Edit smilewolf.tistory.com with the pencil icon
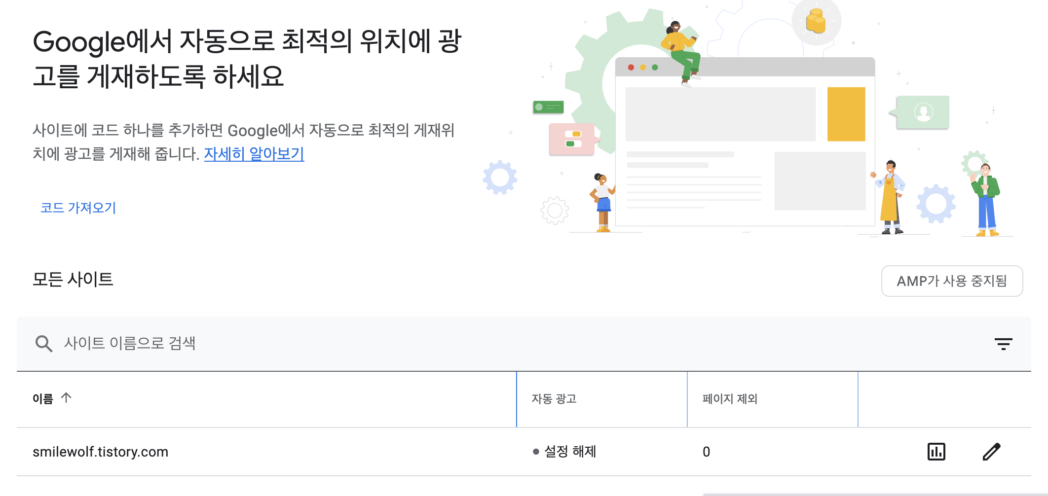 pos(991,452)
